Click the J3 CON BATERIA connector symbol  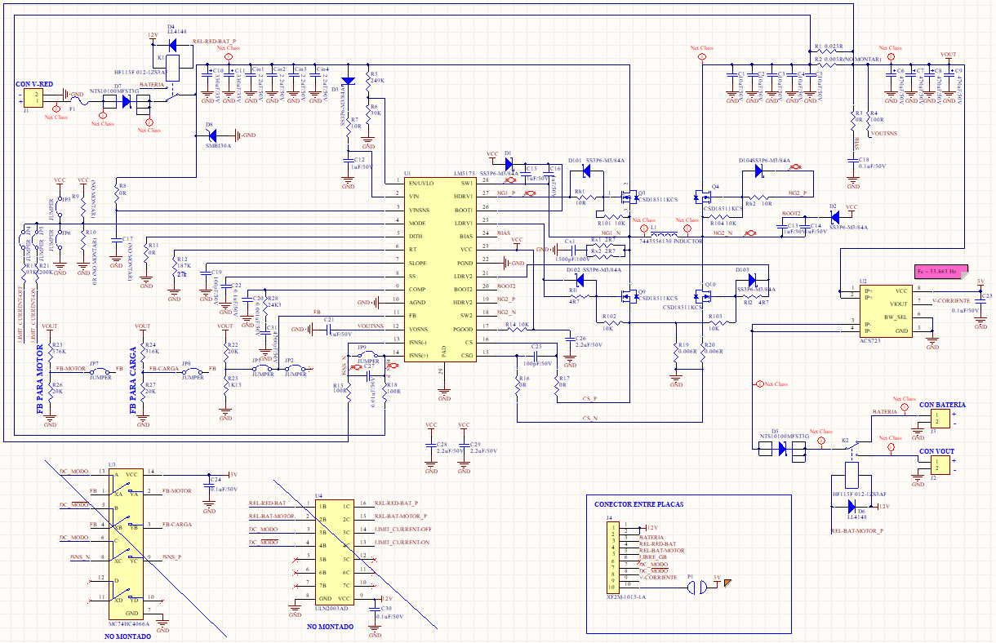[940, 419]
